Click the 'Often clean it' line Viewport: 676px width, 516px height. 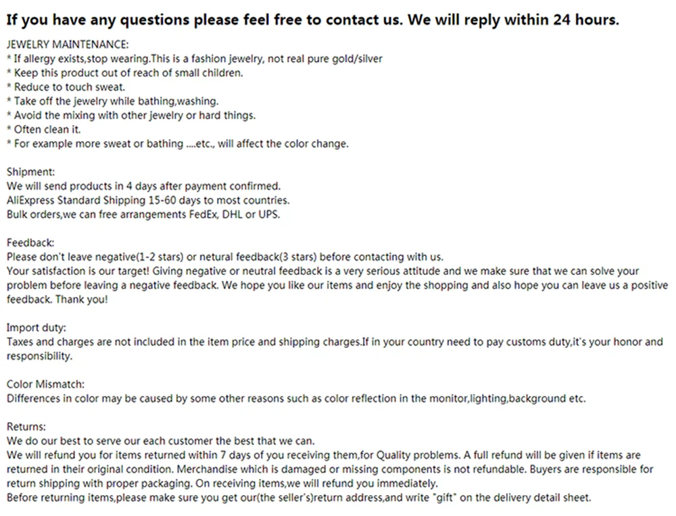click(x=43, y=130)
